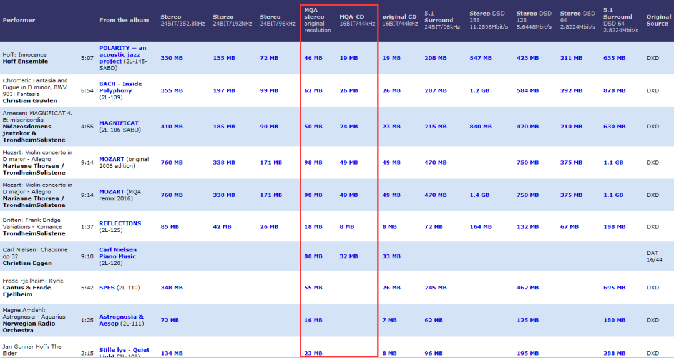Viewport: 674px width, 358px height.
Task: Click the 164 MB Britten DSD 256 download
Action: point(481,226)
